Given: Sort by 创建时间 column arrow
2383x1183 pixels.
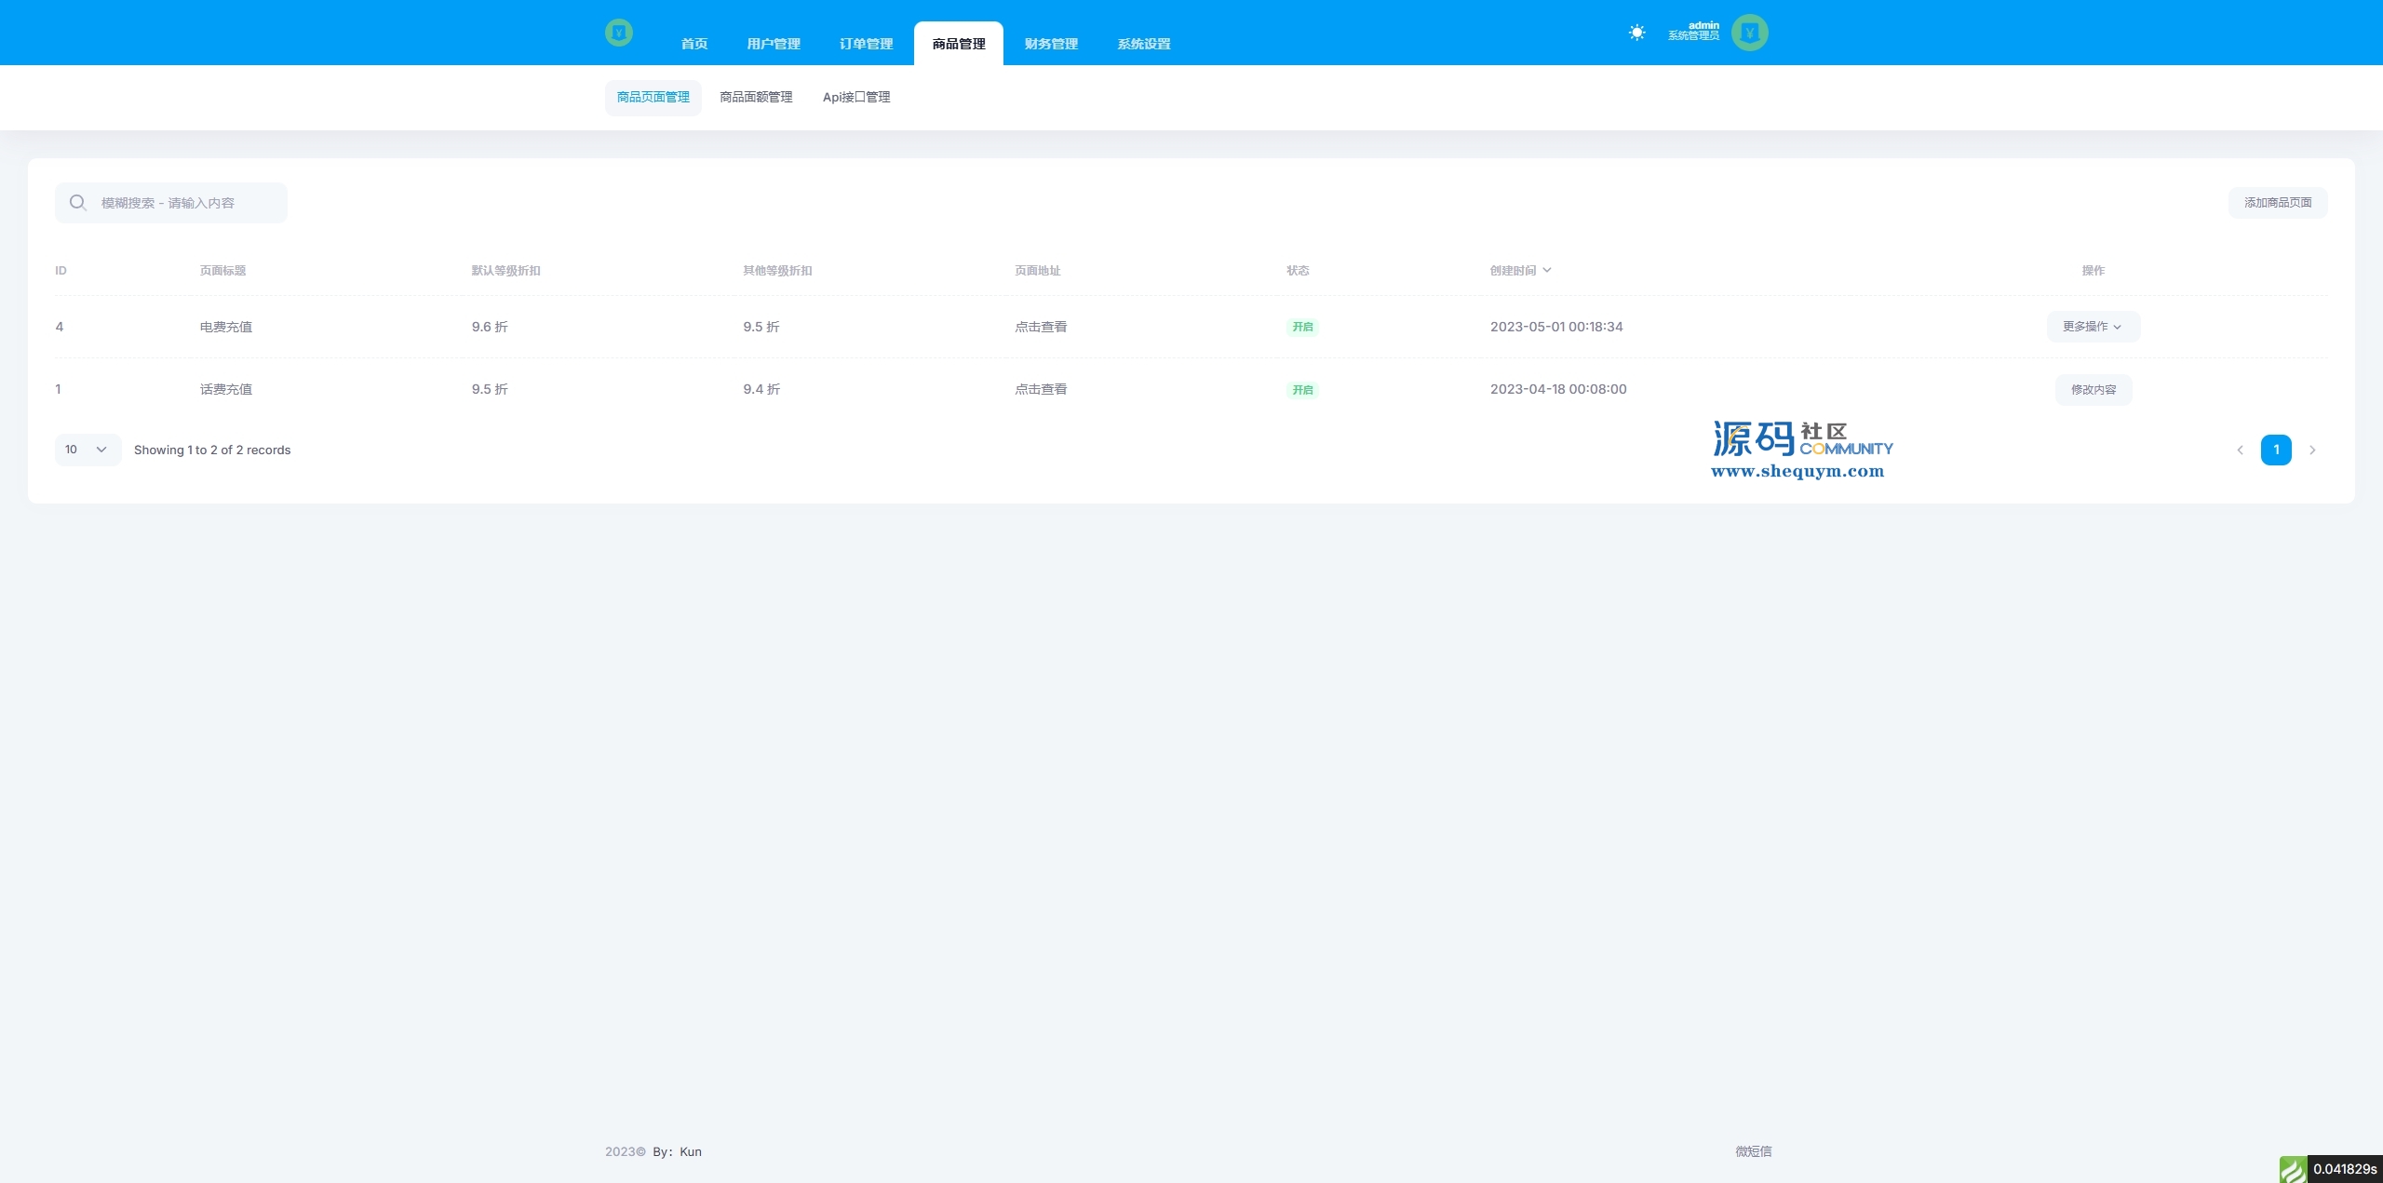Looking at the screenshot, I should coord(1547,271).
